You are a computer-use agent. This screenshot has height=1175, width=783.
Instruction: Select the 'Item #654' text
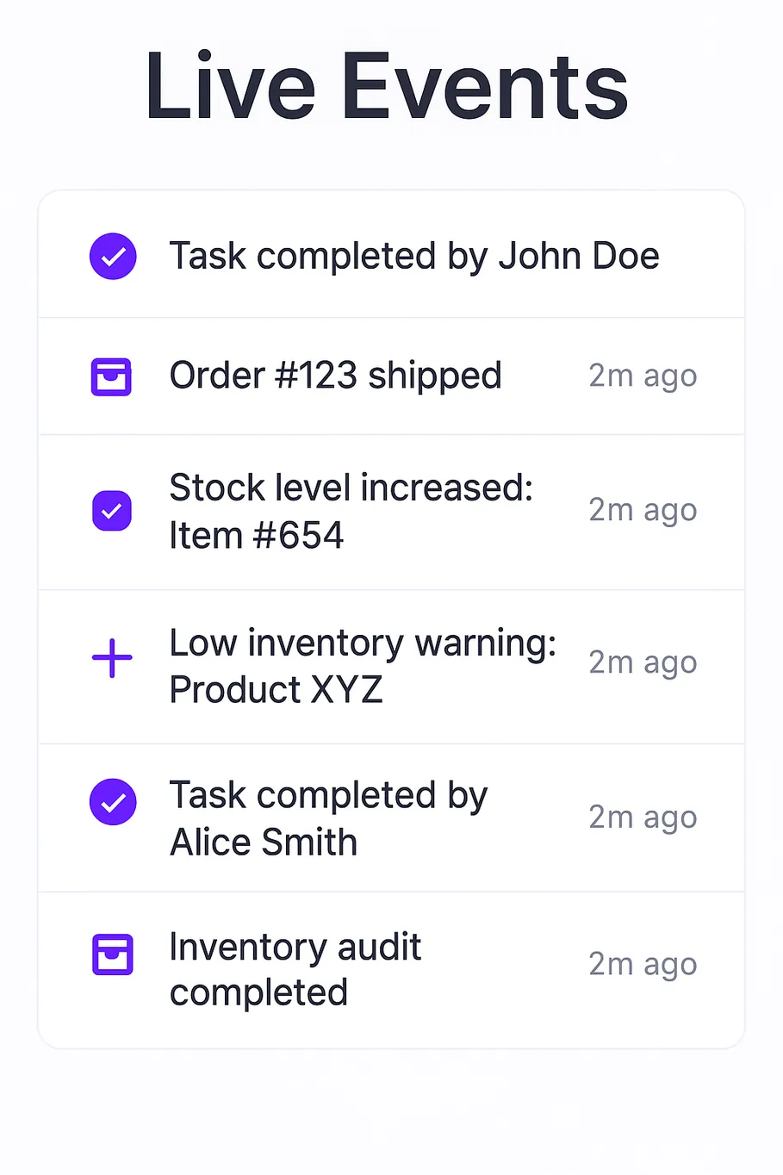256,535
